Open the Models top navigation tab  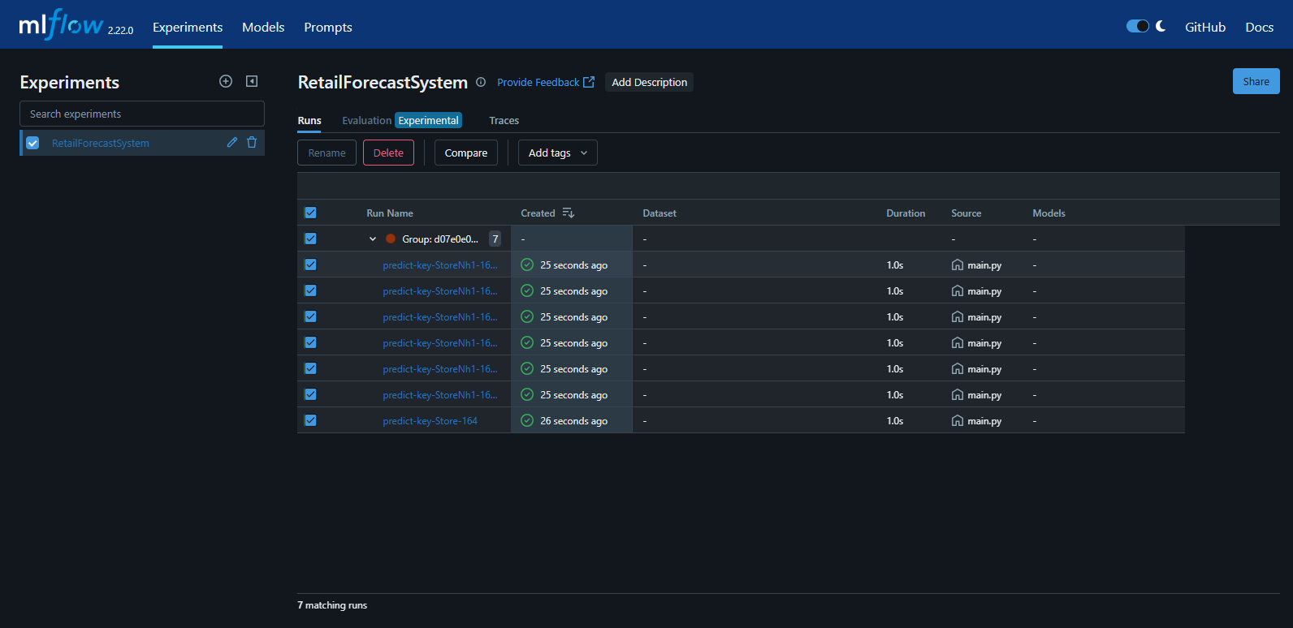click(x=263, y=27)
